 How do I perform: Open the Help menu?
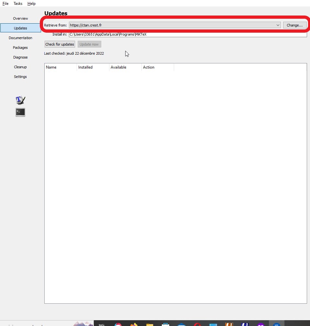click(x=31, y=4)
